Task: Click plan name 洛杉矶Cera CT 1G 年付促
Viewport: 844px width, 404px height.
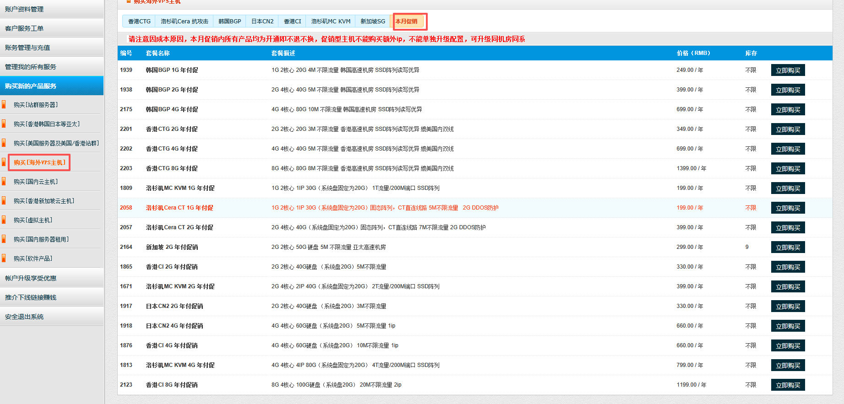Action: pyautogui.click(x=180, y=208)
